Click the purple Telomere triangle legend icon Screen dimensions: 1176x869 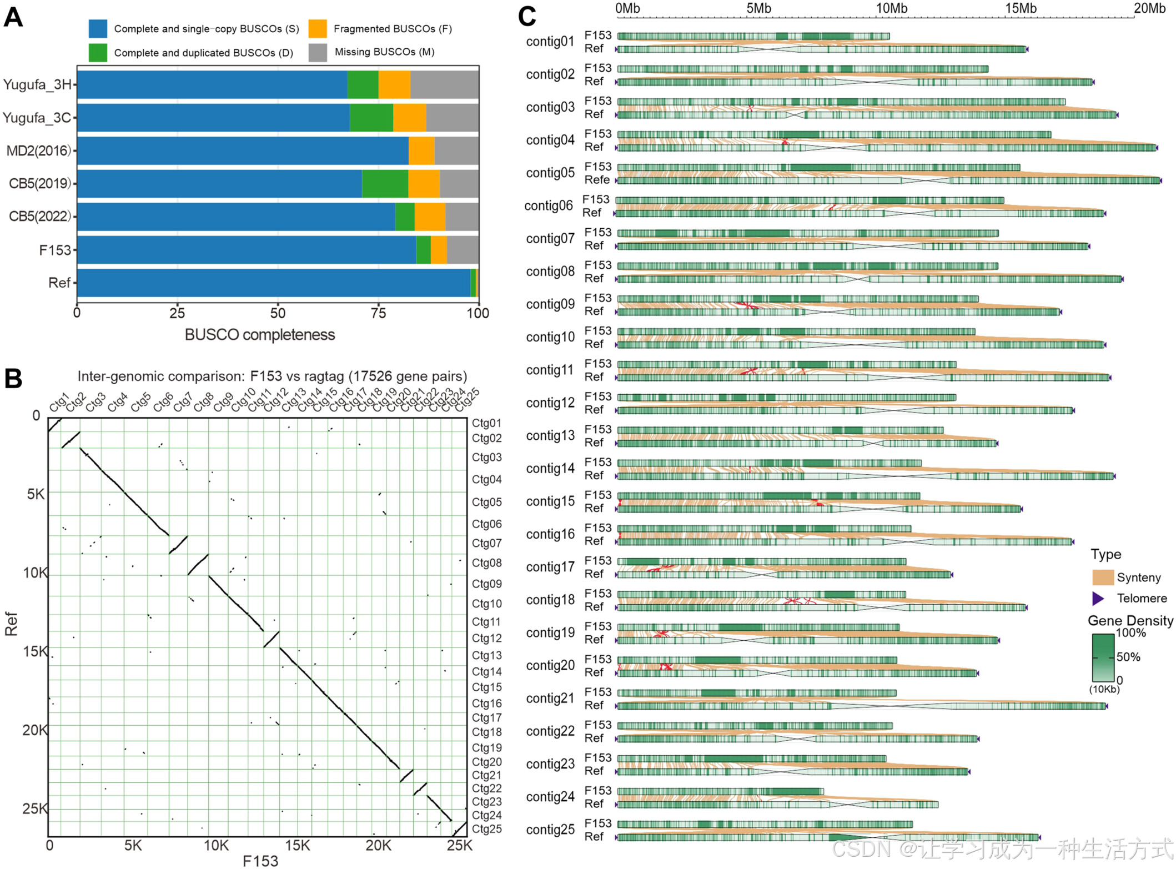pyautogui.click(x=1097, y=598)
